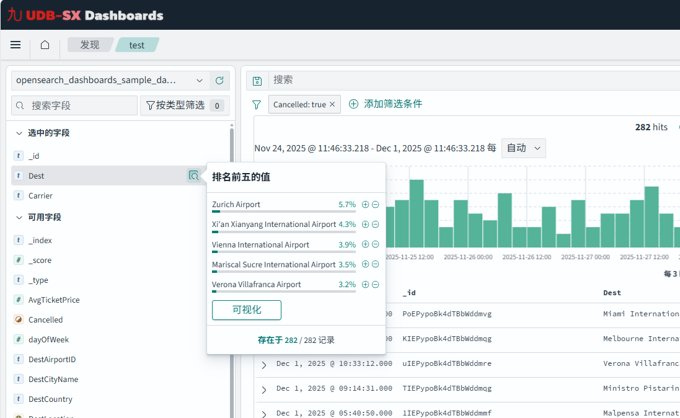
Task: Select the test breadcrumb tab
Action: [x=137, y=45]
